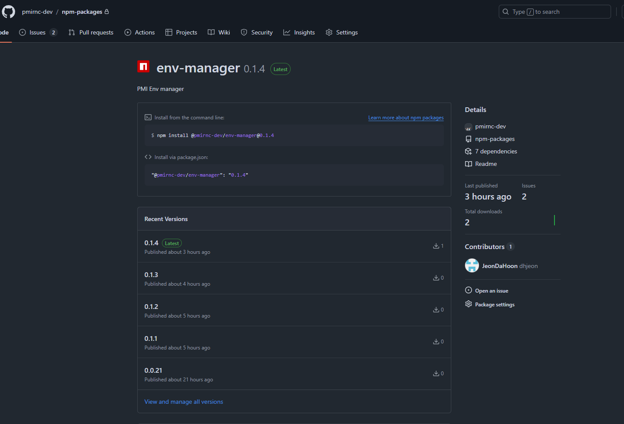Screen dimensions: 624x424
Task: Switch to the Insights tab
Action: coord(299,32)
